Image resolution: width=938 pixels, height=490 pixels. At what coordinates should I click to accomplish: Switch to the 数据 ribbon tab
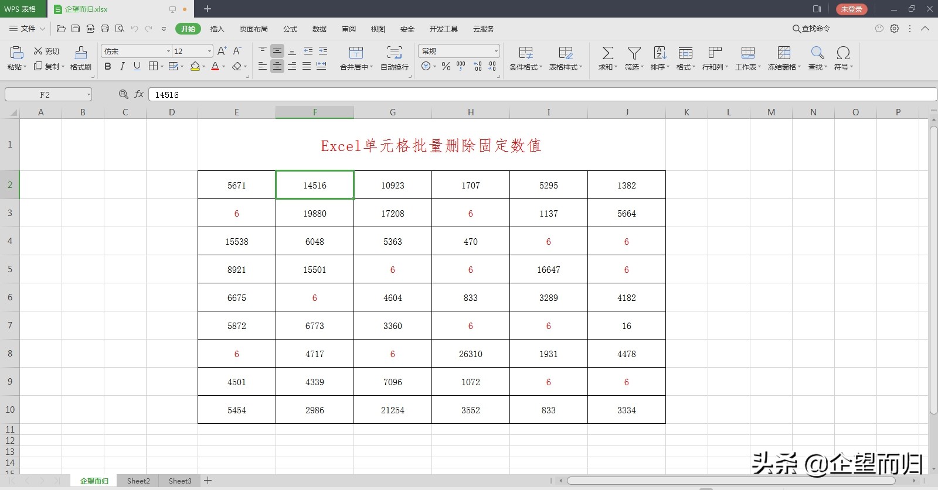[320, 29]
